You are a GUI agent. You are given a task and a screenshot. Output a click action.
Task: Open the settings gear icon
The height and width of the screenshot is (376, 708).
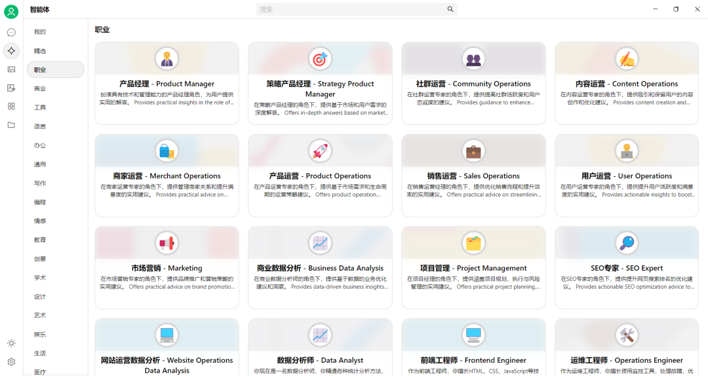click(x=11, y=362)
